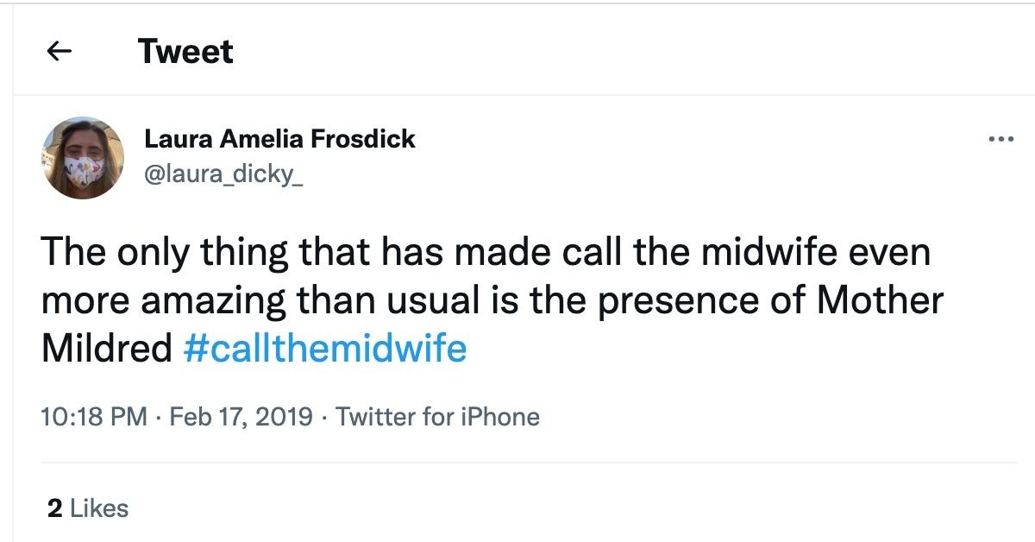Click the 10:18 PM timestamp
This screenshot has height=542, width=1035.
94,418
